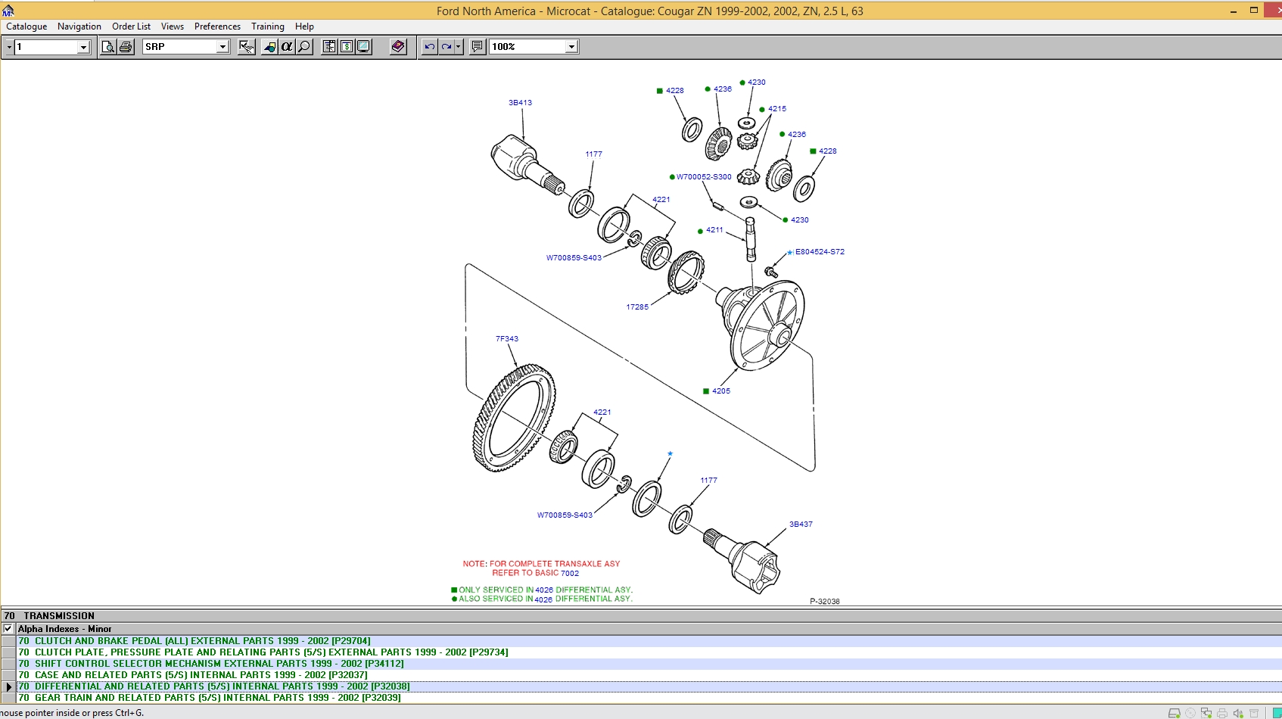Click the redo arrow icon

[x=447, y=47]
